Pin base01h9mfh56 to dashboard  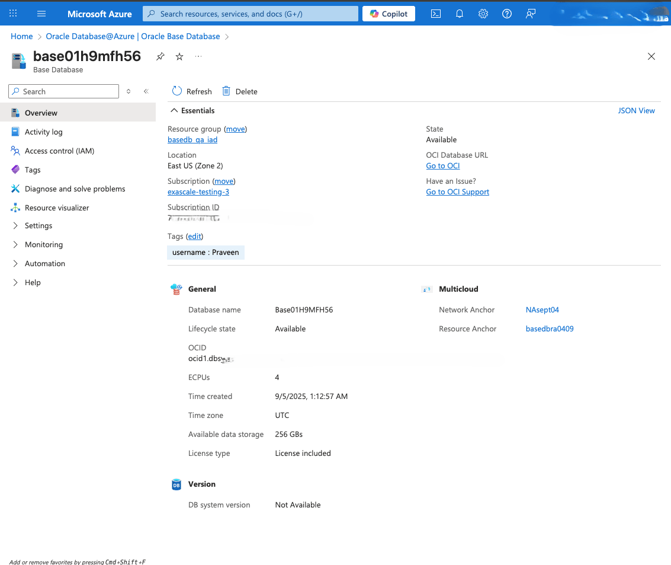tap(160, 56)
